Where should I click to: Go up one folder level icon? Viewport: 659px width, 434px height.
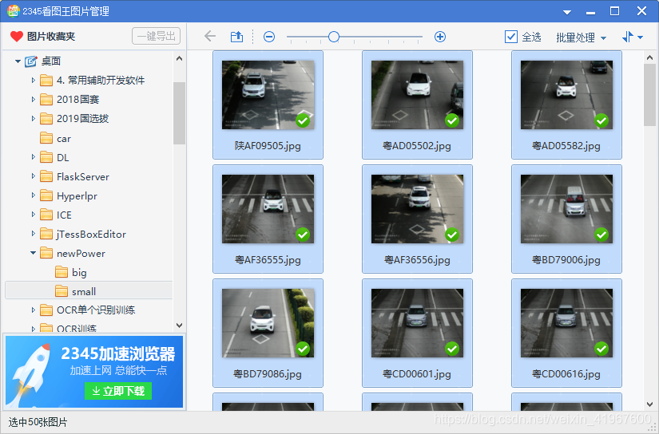236,37
